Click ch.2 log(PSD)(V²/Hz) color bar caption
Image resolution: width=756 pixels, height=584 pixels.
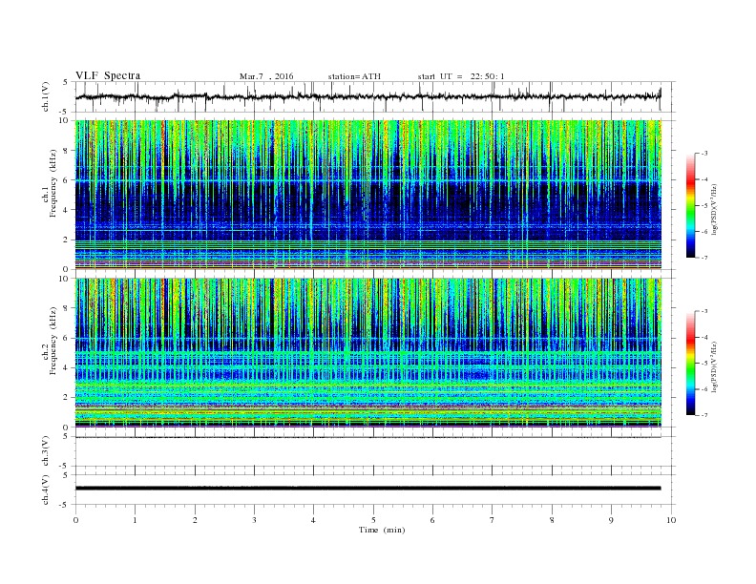pos(715,366)
